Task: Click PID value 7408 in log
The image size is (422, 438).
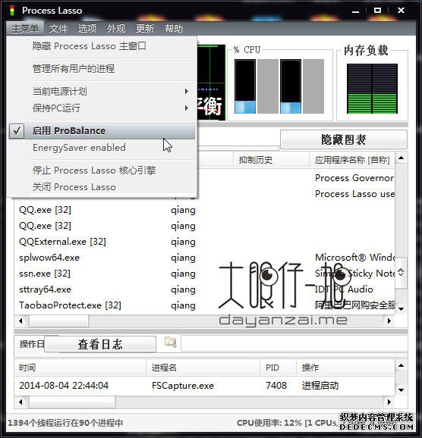Action: click(276, 386)
